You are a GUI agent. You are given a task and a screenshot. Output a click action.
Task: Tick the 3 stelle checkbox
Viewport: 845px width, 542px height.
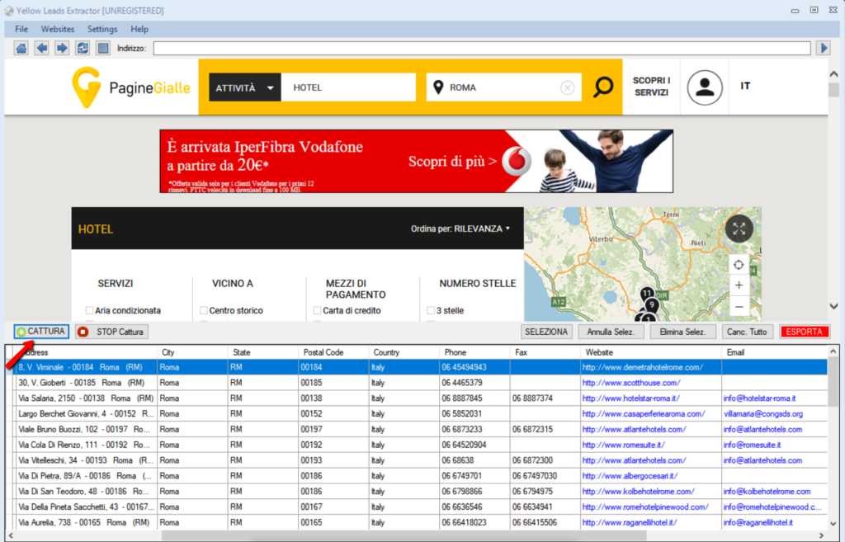tap(431, 310)
